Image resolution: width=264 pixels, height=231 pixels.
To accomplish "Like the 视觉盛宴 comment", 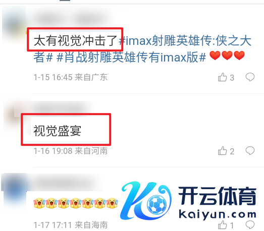I will click(x=226, y=151).
